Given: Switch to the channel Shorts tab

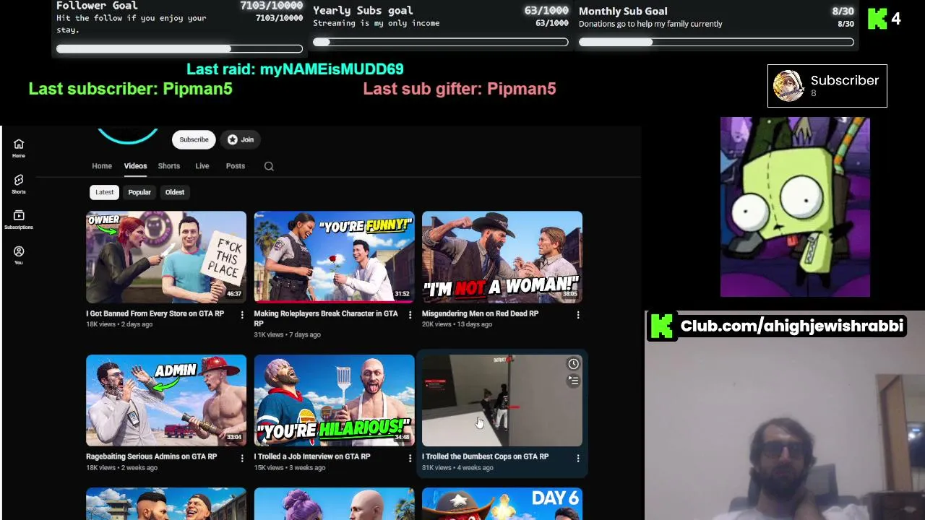Looking at the screenshot, I should point(169,166).
